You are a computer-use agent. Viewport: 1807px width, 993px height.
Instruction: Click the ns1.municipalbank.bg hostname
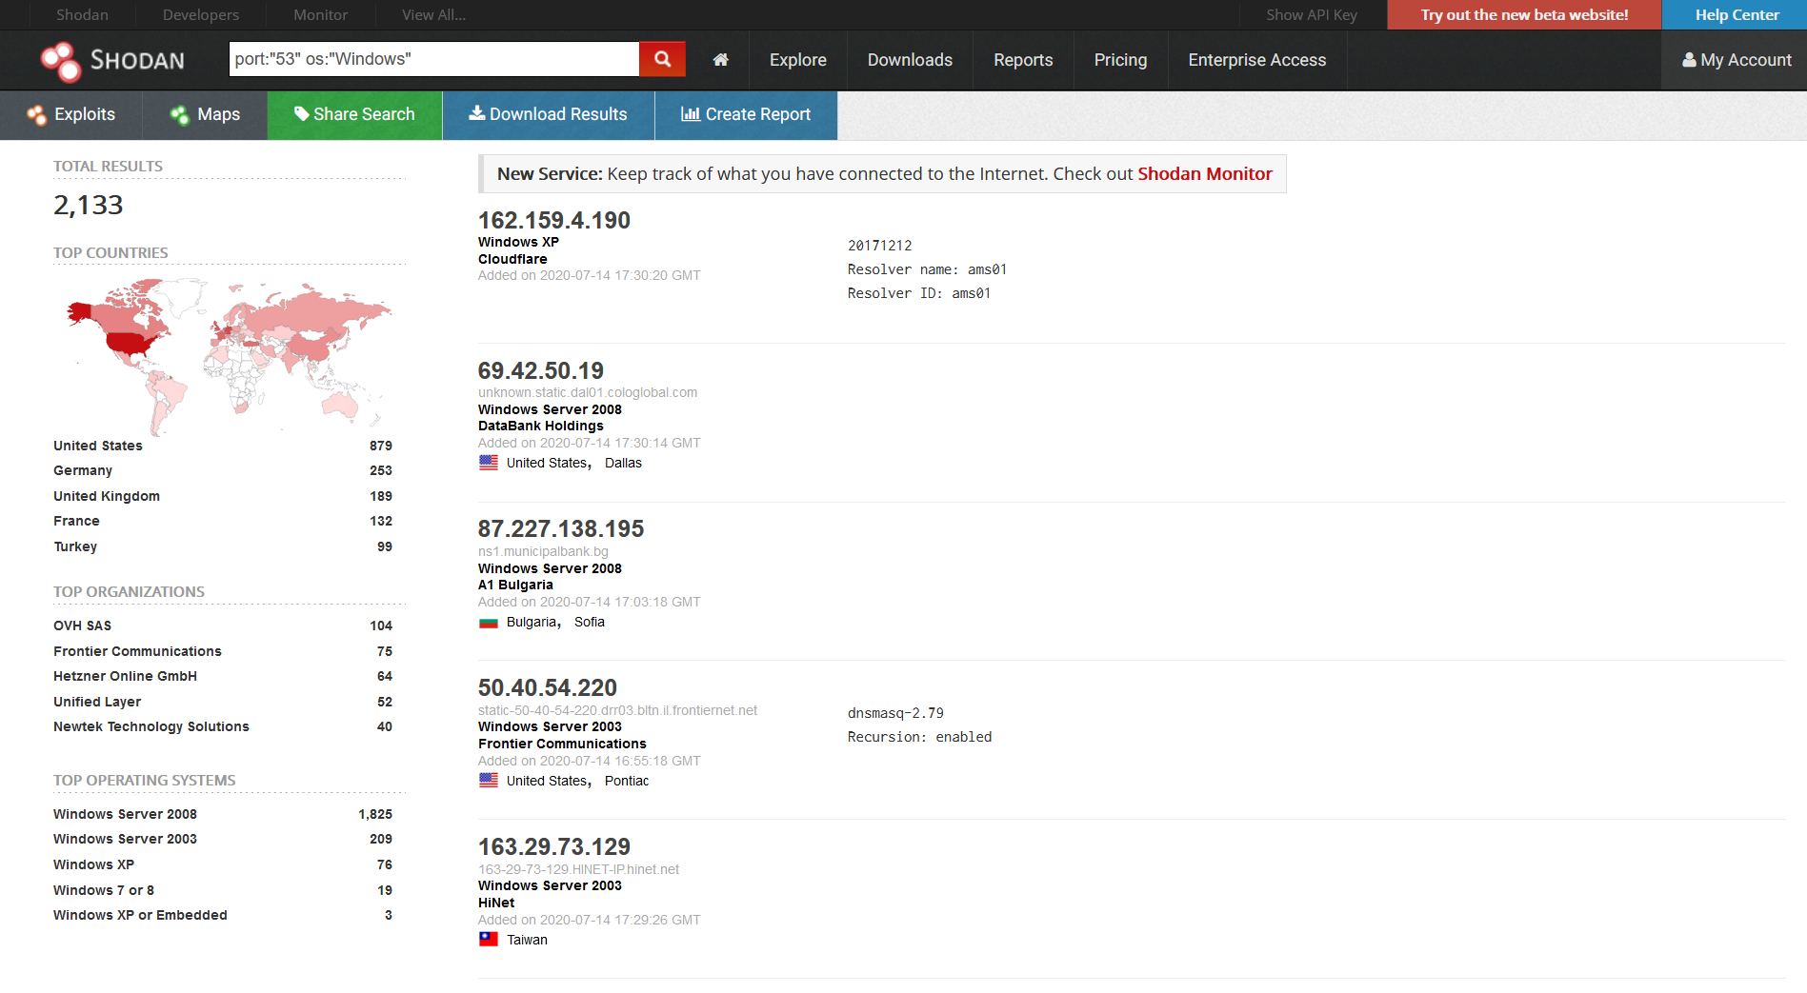(x=543, y=551)
